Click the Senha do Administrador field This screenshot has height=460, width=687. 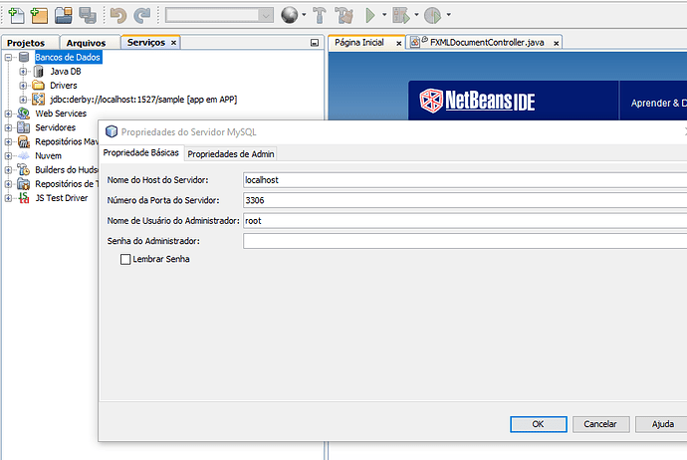[x=465, y=241]
